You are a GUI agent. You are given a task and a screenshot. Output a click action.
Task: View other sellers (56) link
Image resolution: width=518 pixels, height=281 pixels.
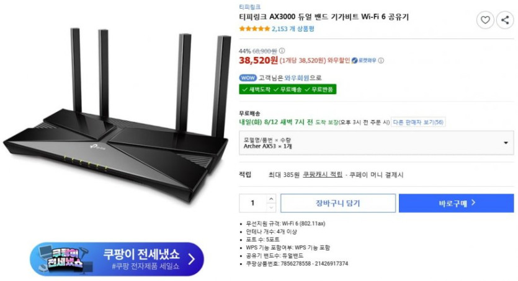pos(418,122)
